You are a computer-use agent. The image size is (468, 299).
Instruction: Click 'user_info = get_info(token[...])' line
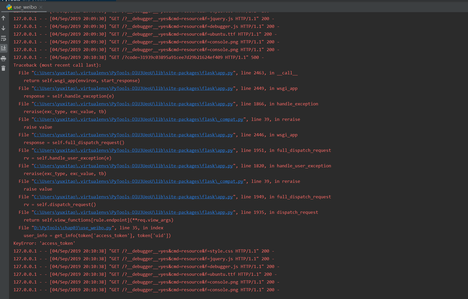click(x=97, y=235)
